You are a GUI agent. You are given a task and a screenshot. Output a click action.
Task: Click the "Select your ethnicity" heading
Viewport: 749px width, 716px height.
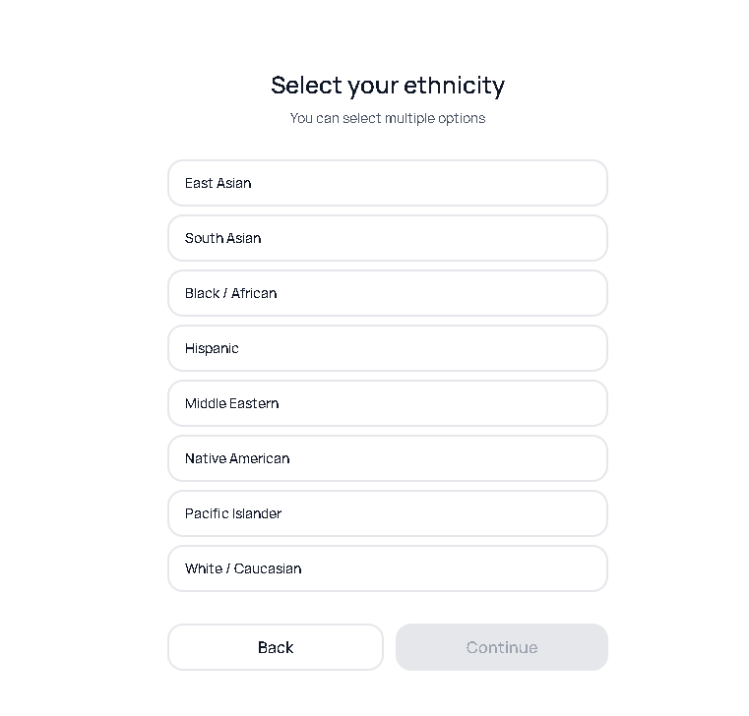tap(388, 86)
